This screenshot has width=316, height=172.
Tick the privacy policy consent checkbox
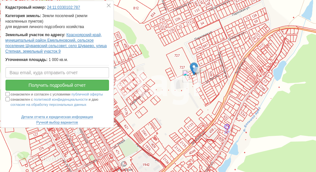coord(8,99)
